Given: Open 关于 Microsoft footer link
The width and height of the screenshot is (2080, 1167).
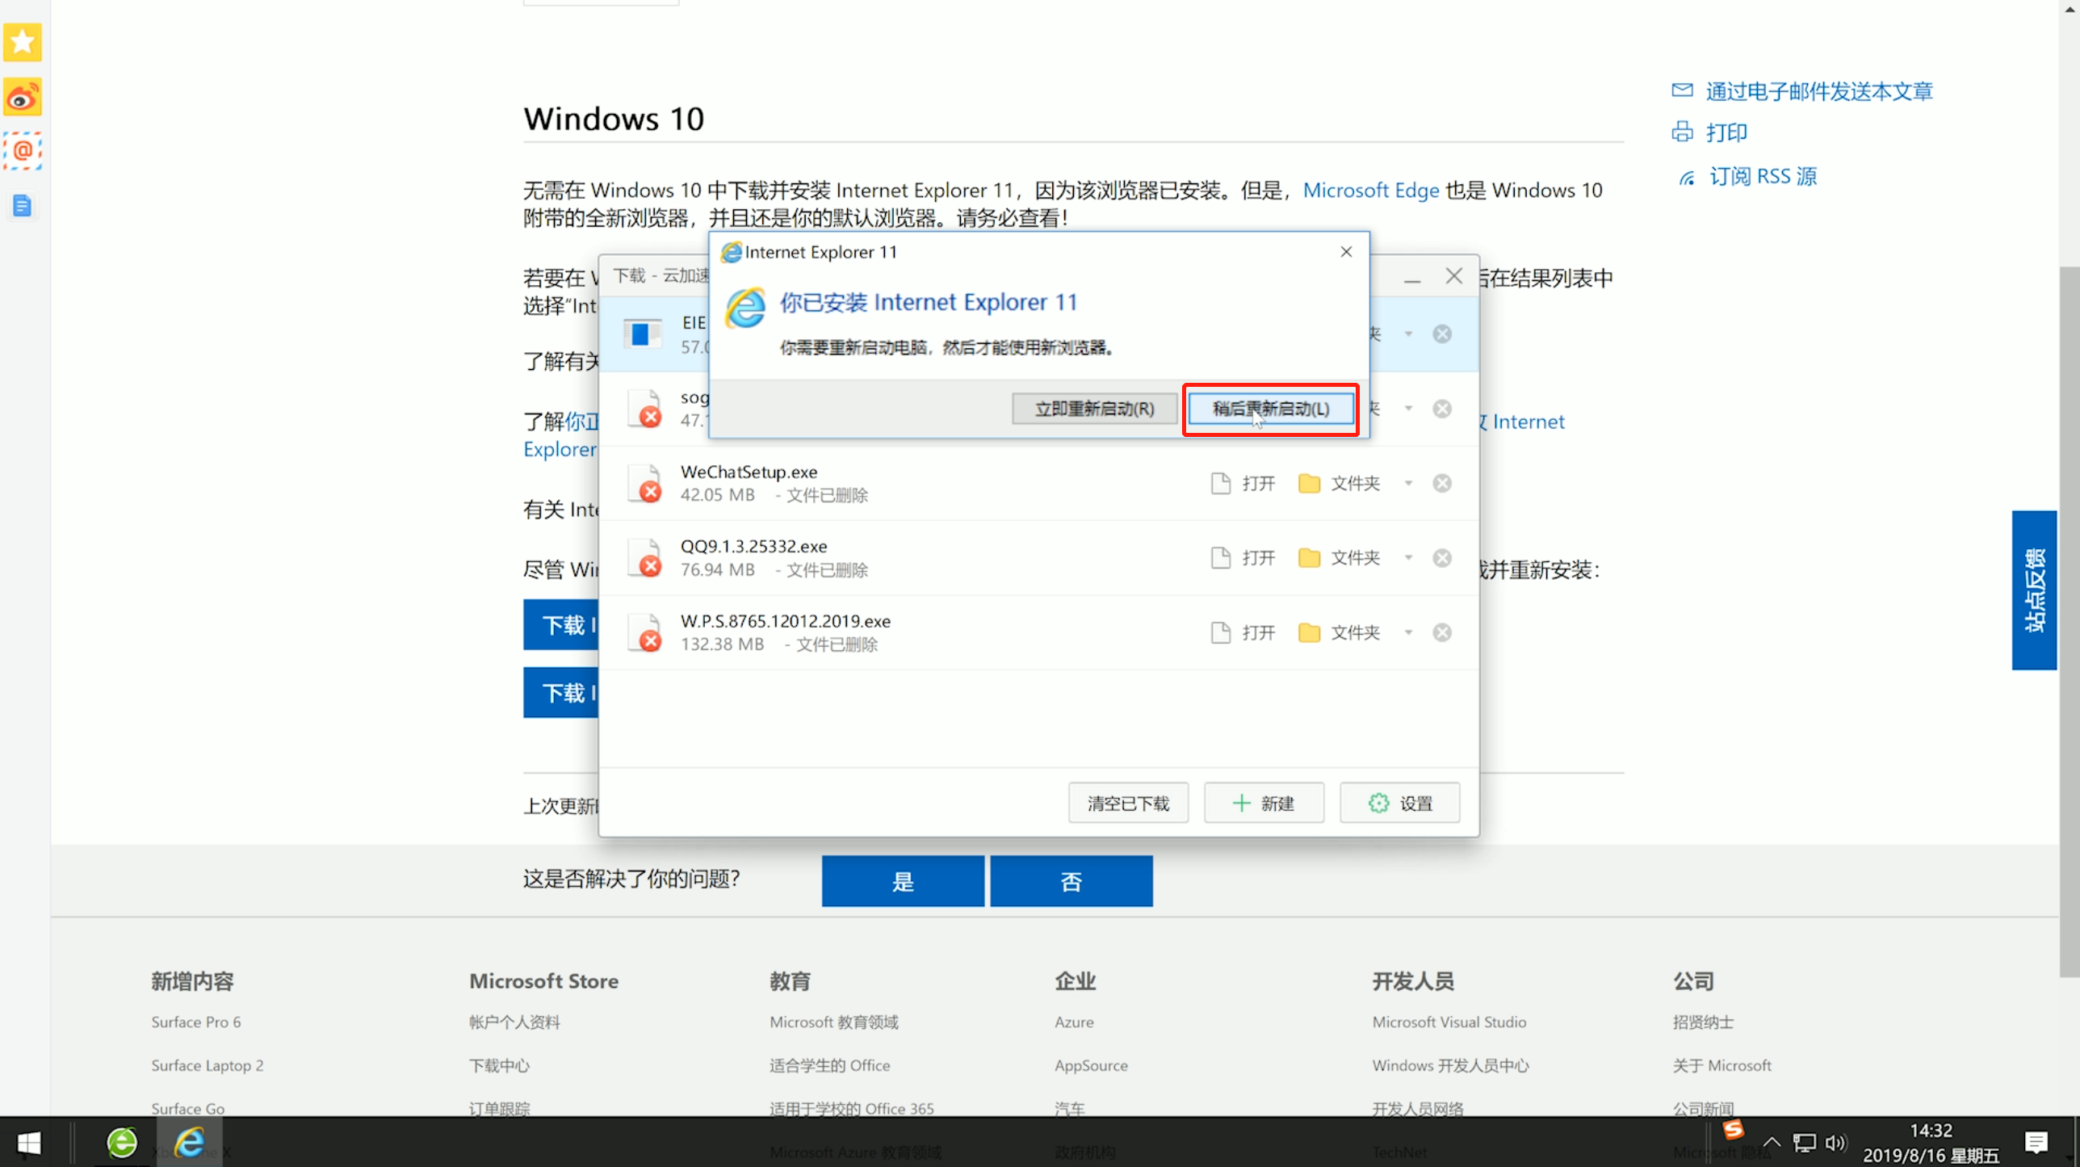Looking at the screenshot, I should coord(1722,1066).
